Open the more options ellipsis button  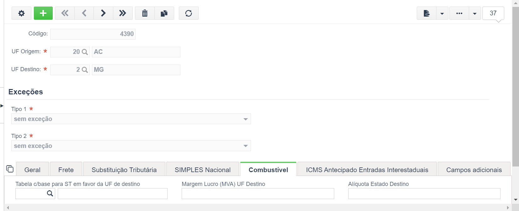[x=459, y=13]
